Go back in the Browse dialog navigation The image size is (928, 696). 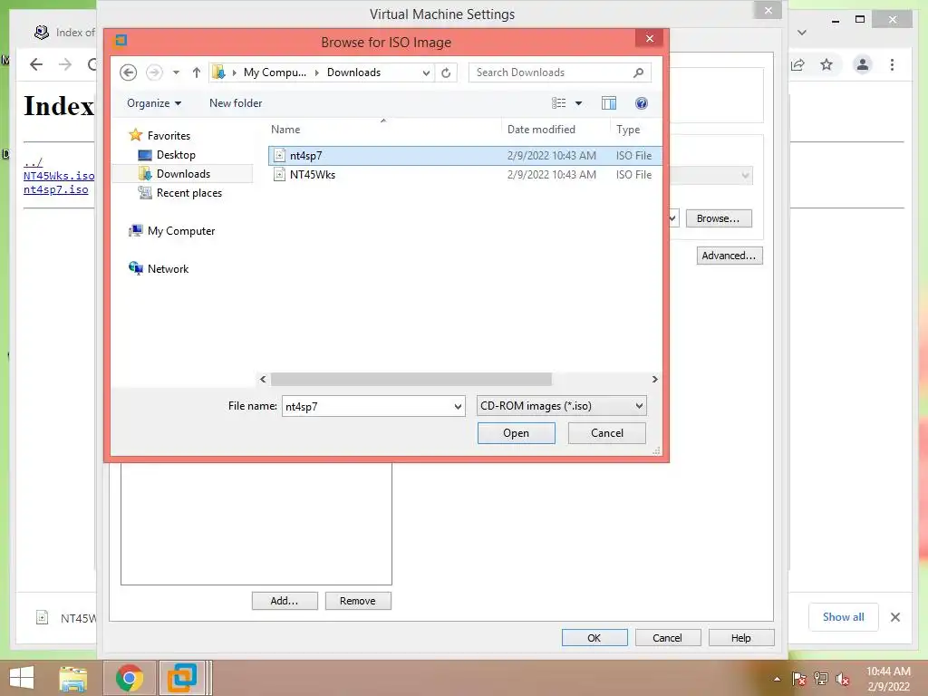[x=128, y=72]
